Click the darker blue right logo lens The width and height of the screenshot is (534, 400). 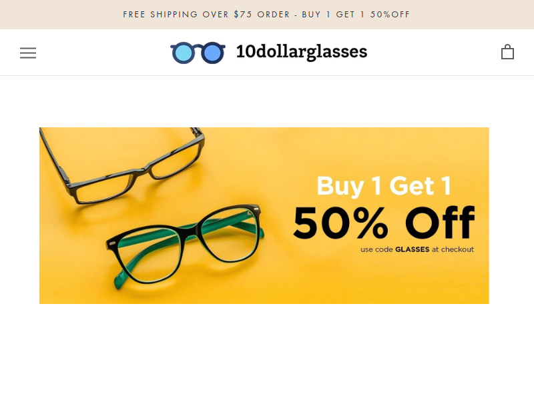pyautogui.click(x=212, y=53)
